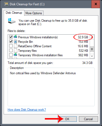Uncheck the Recycle Bin checkbox
Image resolution: width=102 pixels, height=126 pixels.
coord(11,41)
